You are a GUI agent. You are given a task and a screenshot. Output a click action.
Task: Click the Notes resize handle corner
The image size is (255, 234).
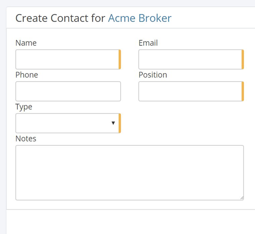point(242,198)
